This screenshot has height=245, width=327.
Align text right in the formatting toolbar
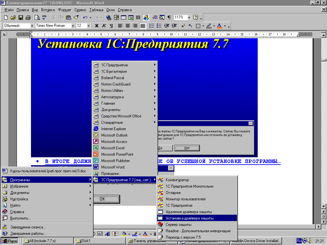[135, 26]
